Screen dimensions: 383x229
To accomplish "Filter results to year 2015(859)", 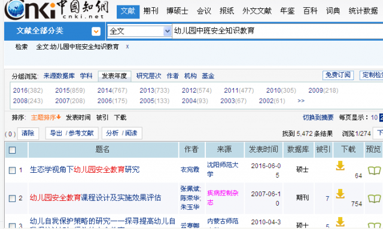I will 70,90.
